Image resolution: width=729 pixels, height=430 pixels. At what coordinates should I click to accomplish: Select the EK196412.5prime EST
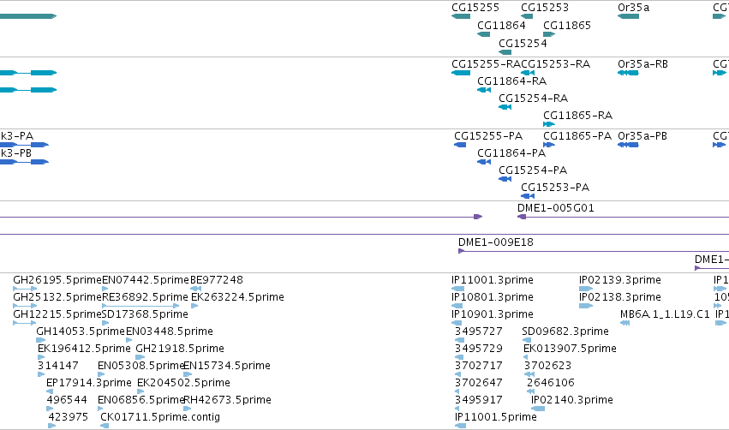pyautogui.click(x=41, y=357)
